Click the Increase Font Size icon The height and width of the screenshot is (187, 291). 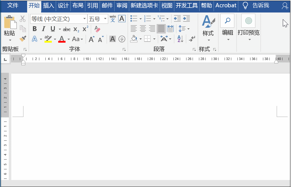click(x=91, y=39)
